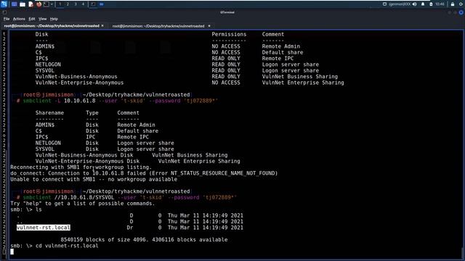Viewport: 465px width, 261px height.
Task: Open the Kali applications menu icon
Action: coord(4,4)
